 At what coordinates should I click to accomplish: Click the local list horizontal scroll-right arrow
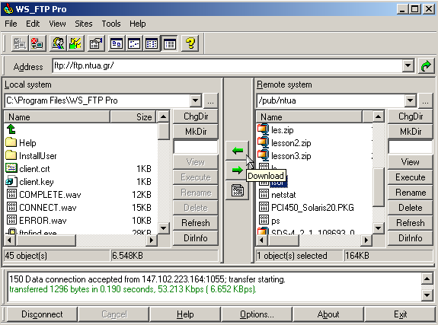(x=152, y=240)
